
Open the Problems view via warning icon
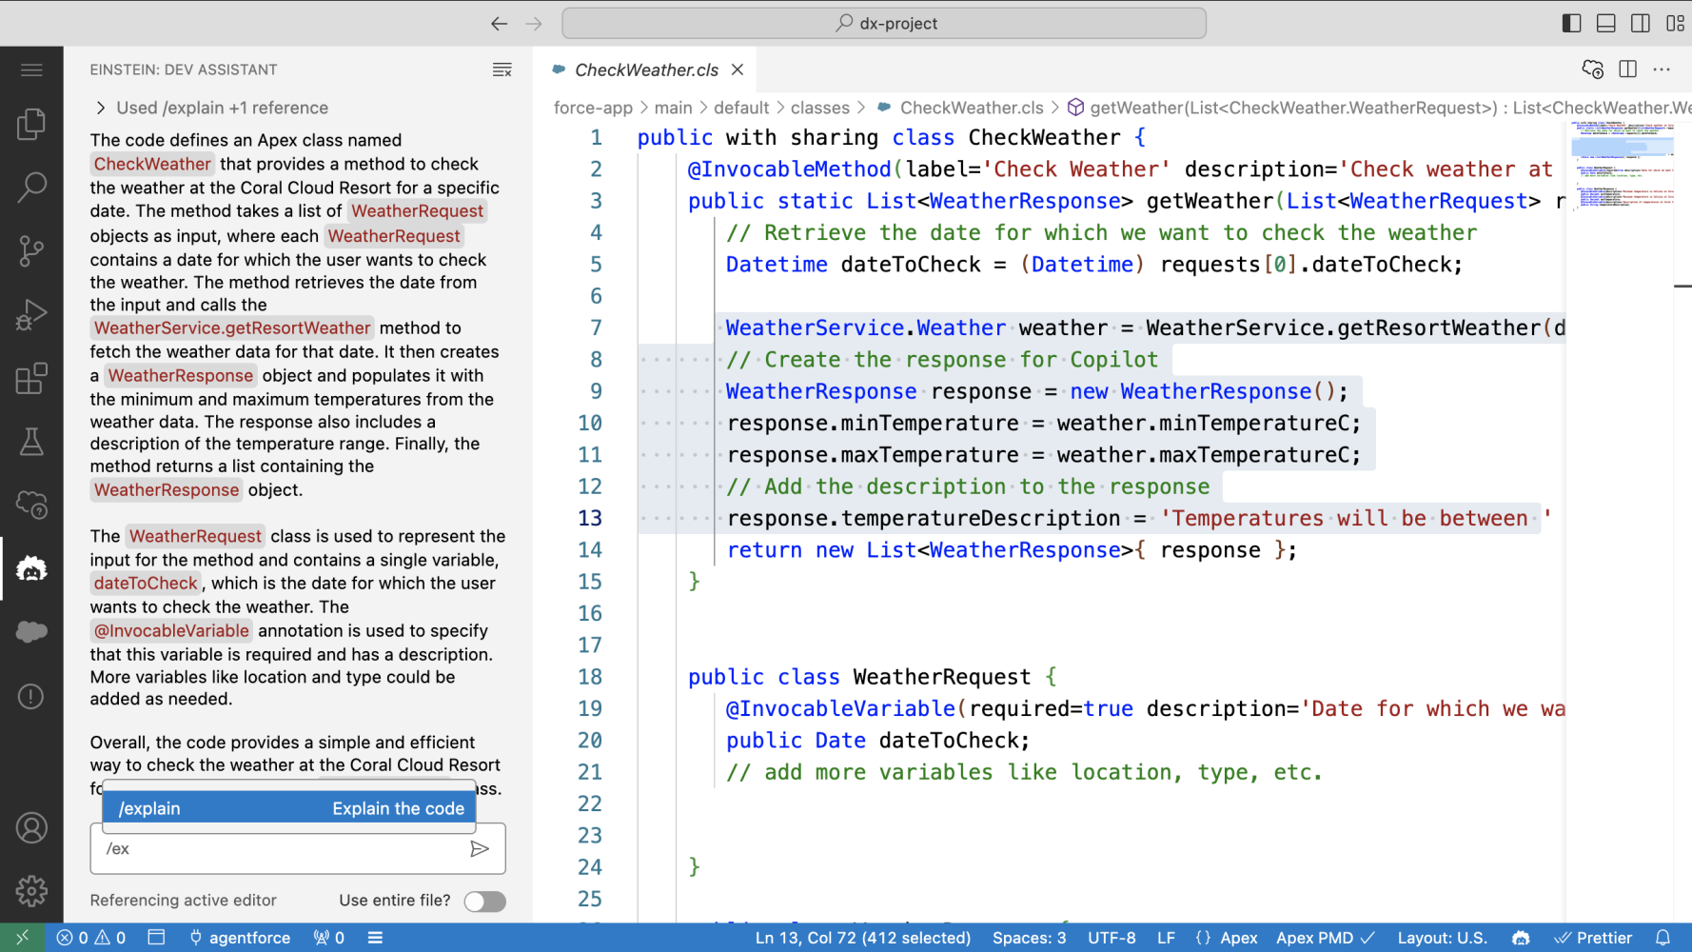coord(31,696)
